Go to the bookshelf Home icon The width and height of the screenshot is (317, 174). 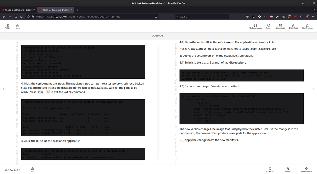(x=17, y=26)
